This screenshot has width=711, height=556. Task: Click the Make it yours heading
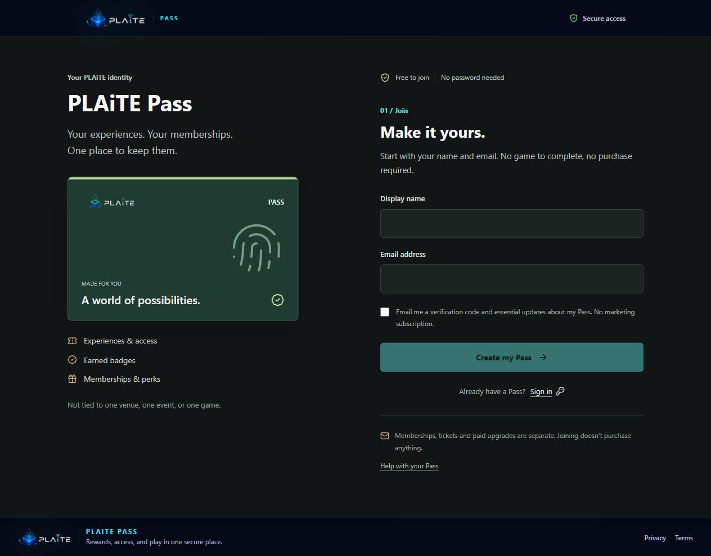click(433, 132)
